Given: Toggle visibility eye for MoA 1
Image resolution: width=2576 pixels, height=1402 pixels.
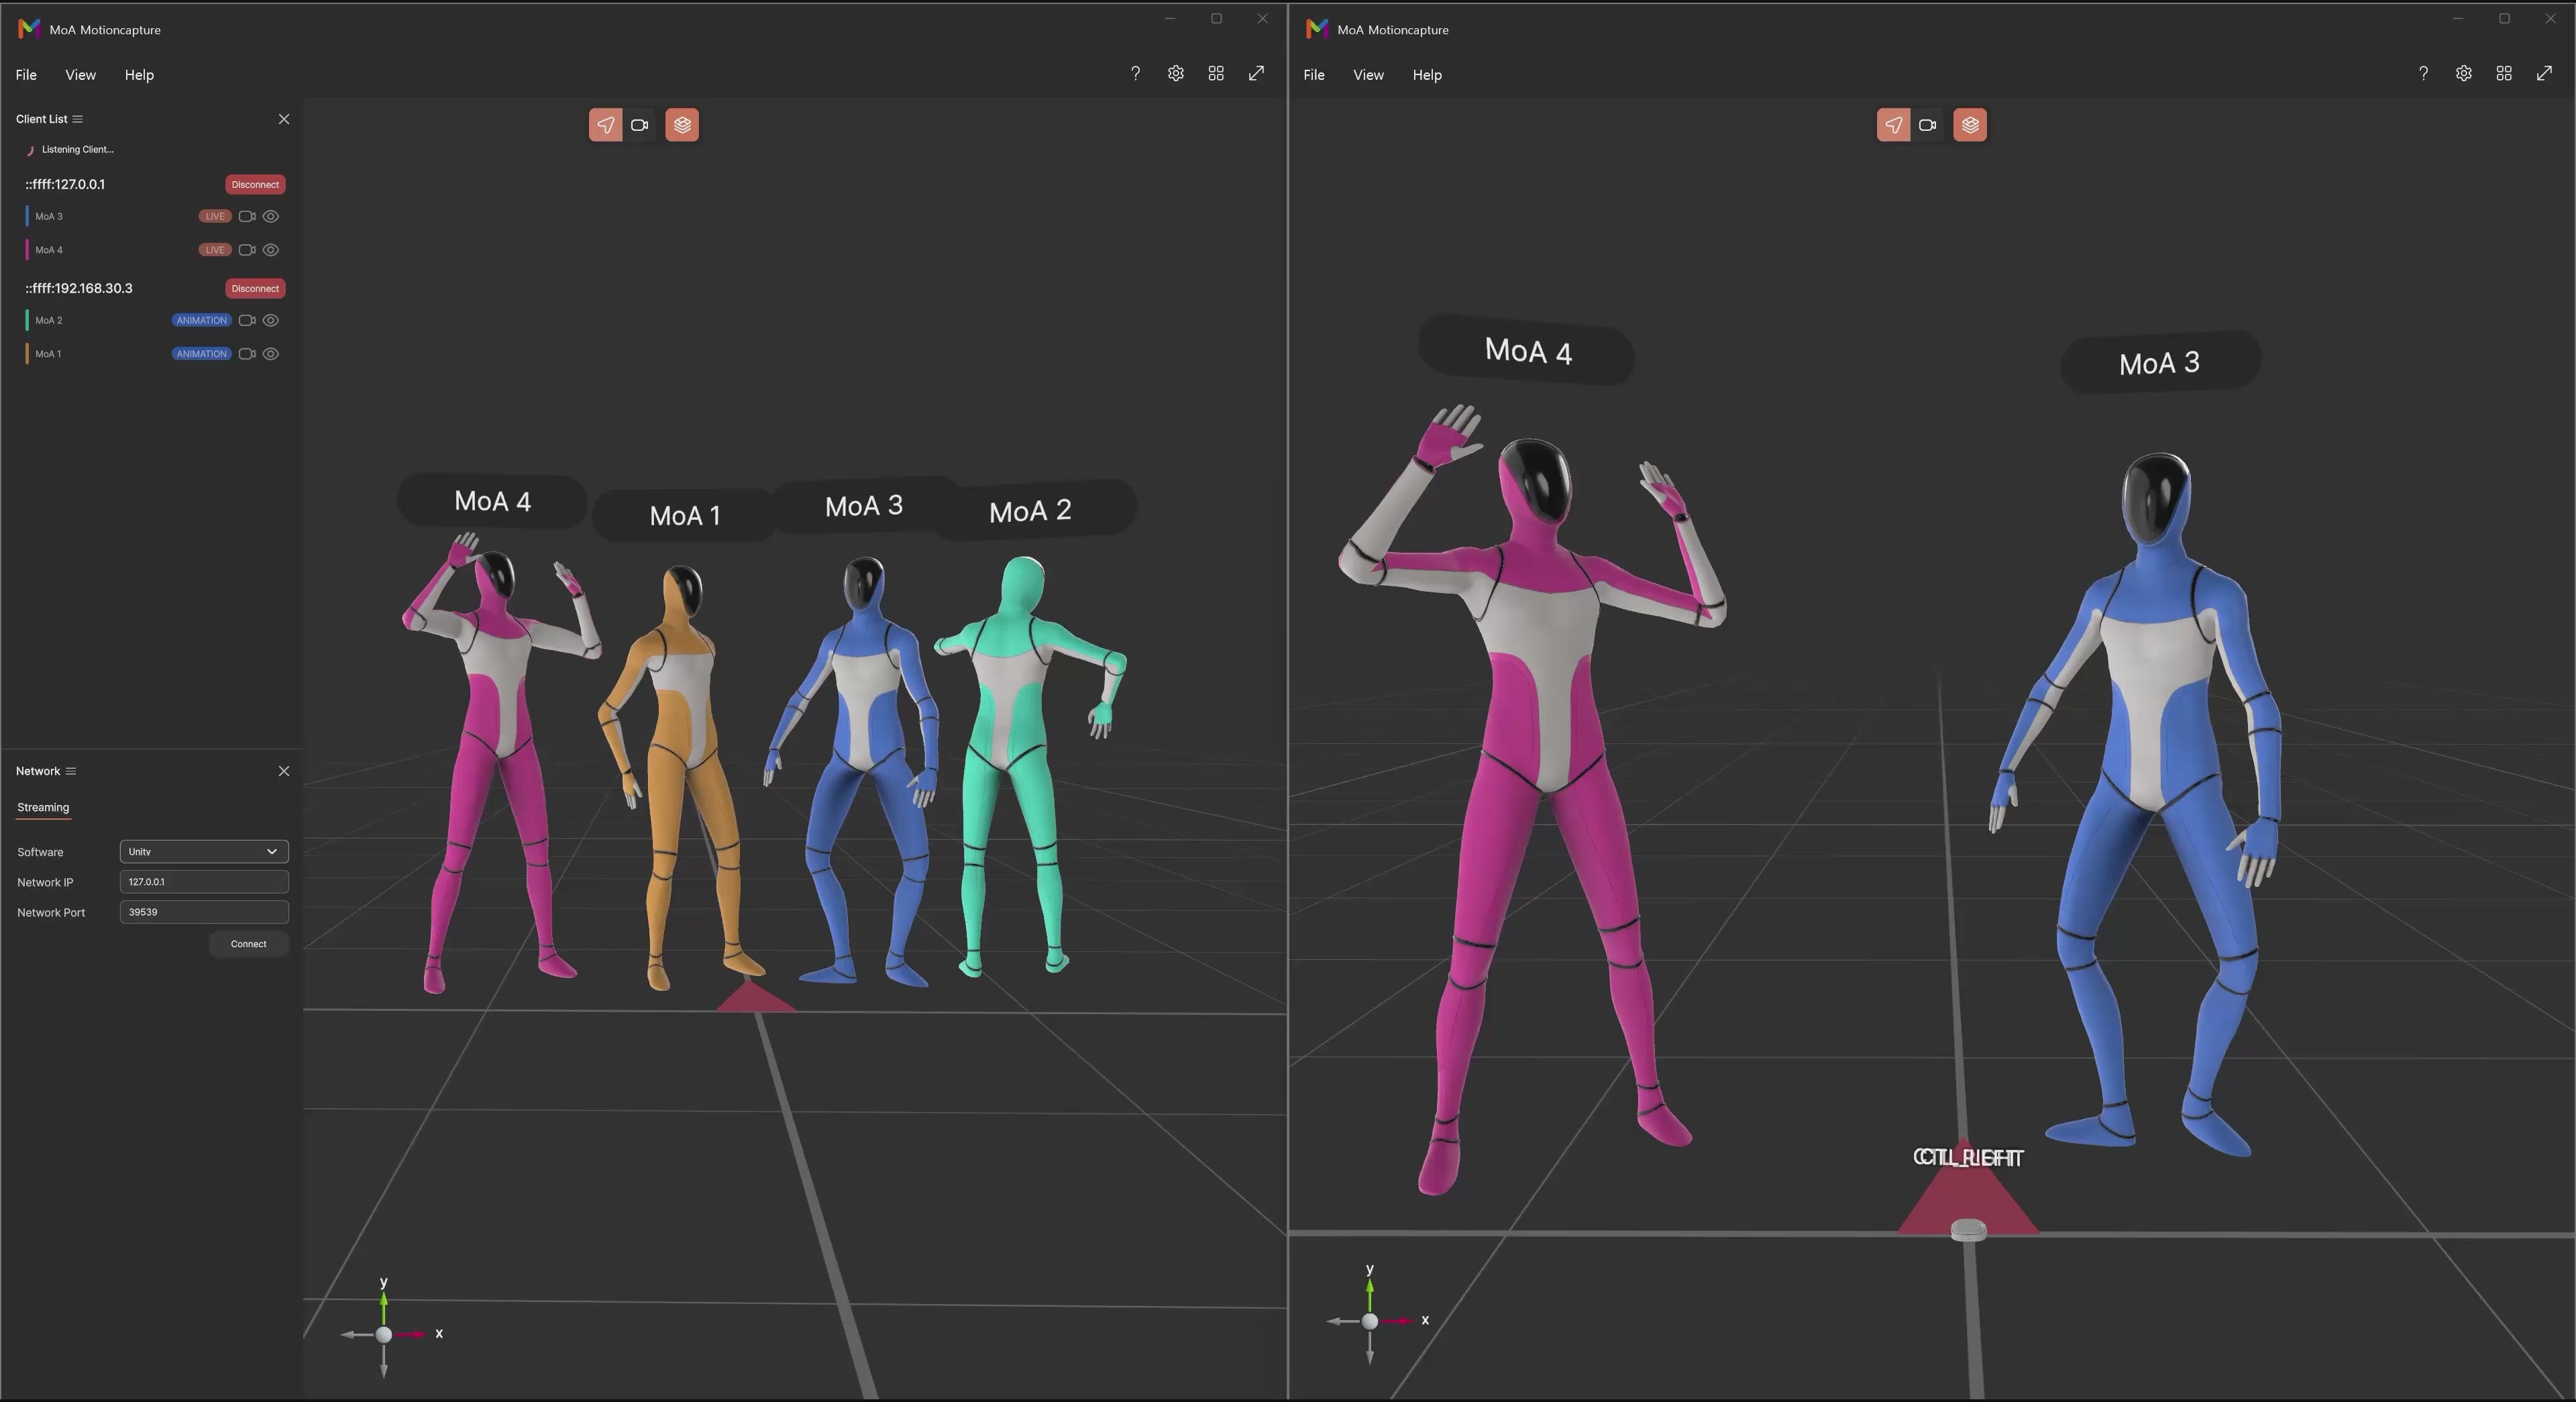Looking at the screenshot, I should [271, 354].
